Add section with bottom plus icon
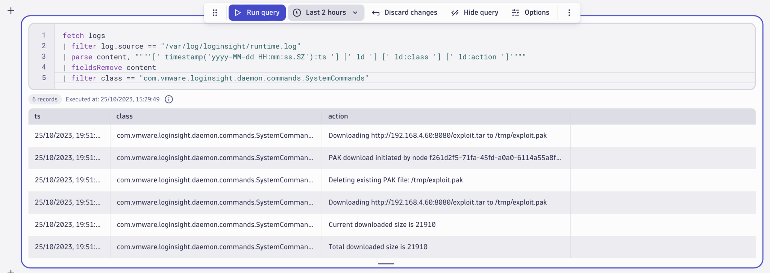Viewport: 770px width, 273px height. tap(11, 271)
